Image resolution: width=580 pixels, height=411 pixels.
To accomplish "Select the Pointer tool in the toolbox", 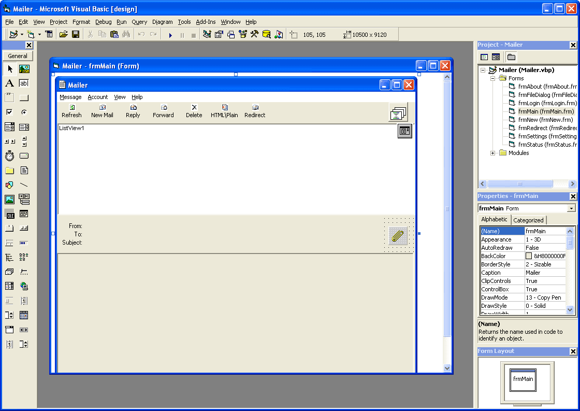I will pyautogui.click(x=10, y=69).
